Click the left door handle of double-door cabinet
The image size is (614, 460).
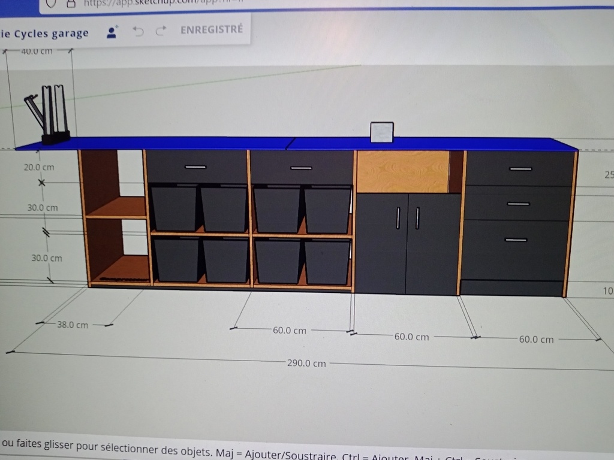[x=398, y=217]
